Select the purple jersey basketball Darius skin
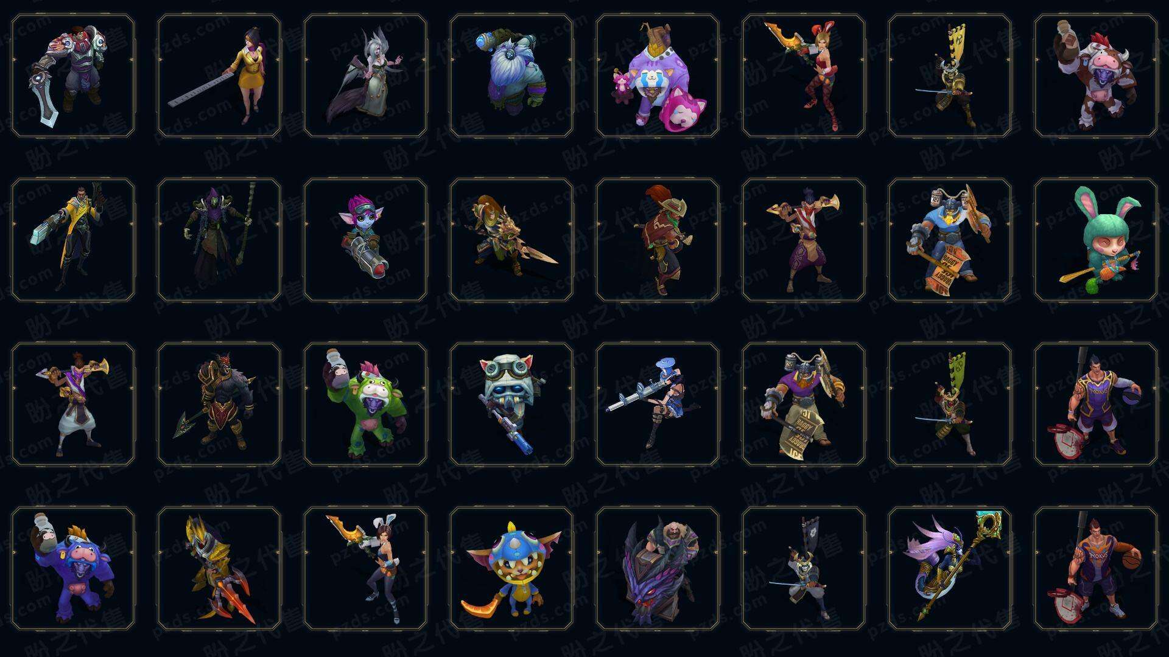The height and width of the screenshot is (657, 1169). (x=1095, y=404)
